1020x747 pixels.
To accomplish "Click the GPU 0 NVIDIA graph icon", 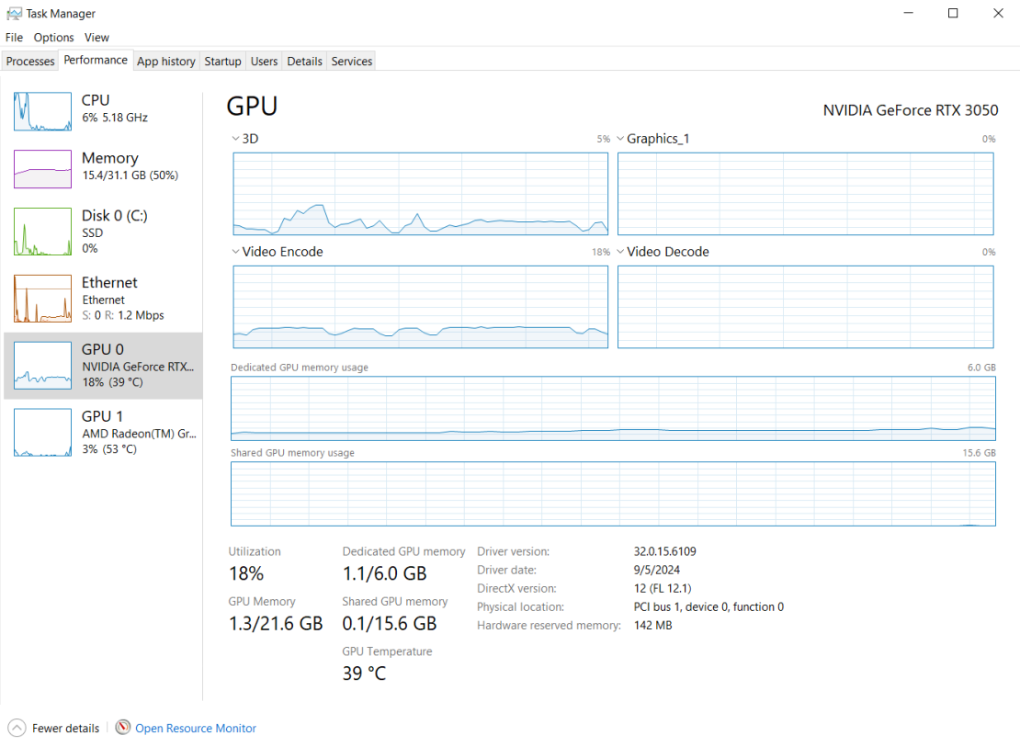I will 42,366.
